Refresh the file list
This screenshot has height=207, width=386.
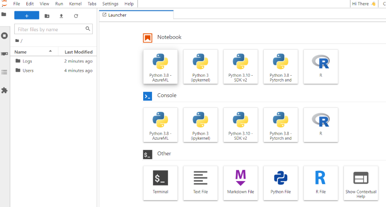[x=76, y=16]
